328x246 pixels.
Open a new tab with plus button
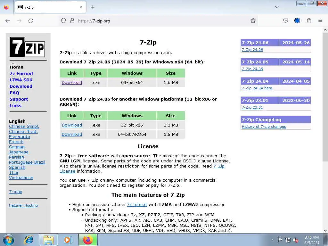click(93, 7)
